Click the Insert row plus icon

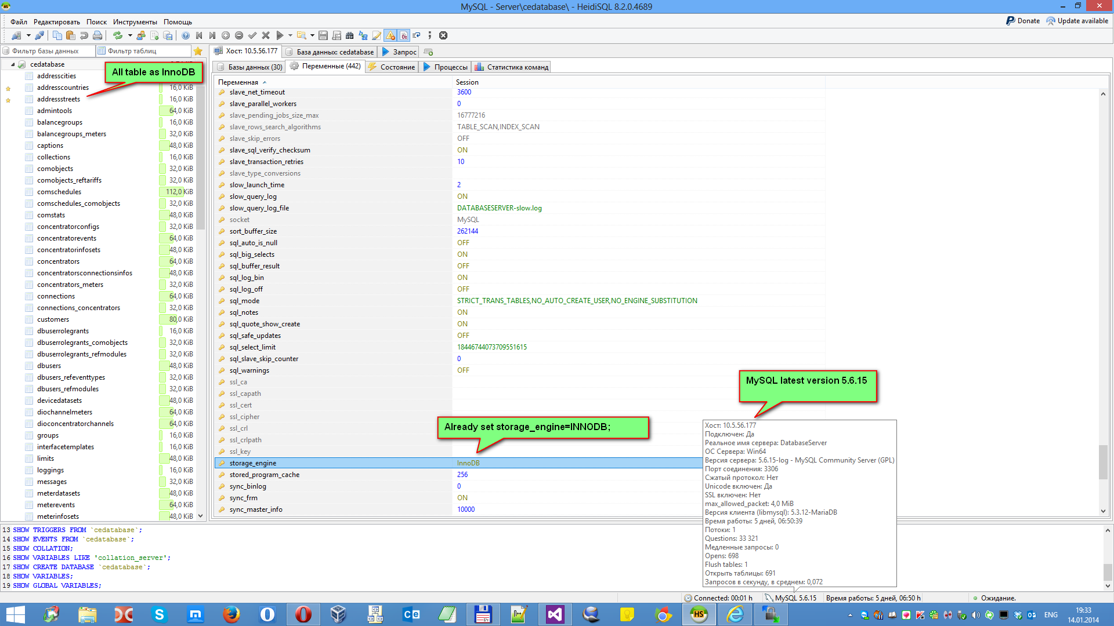pos(226,35)
